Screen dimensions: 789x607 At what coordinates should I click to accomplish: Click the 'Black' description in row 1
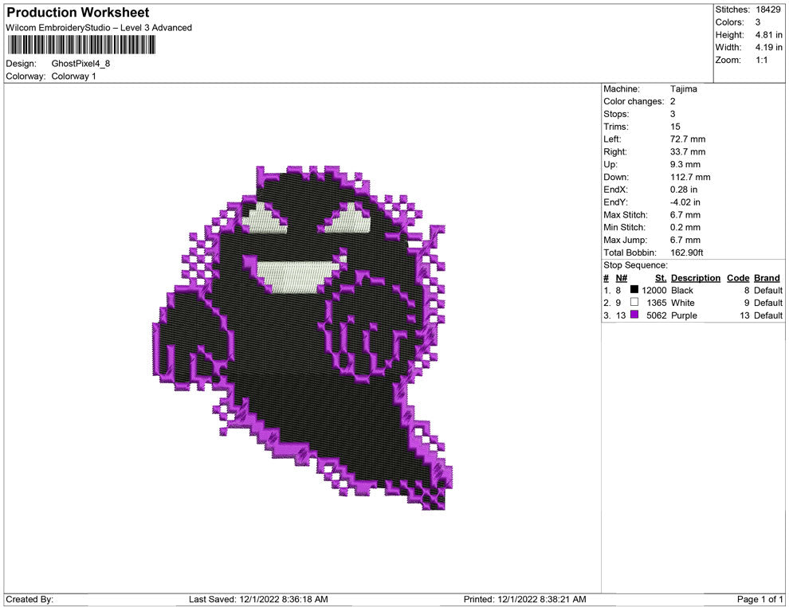point(682,290)
